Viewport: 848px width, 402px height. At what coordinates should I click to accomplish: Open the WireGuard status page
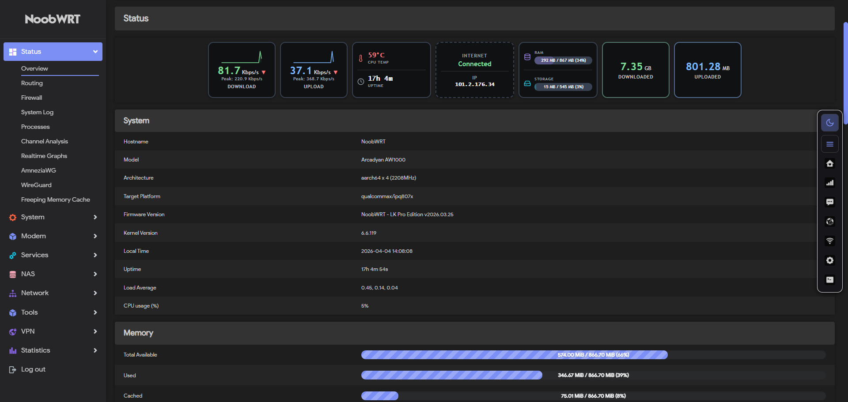[x=36, y=185]
